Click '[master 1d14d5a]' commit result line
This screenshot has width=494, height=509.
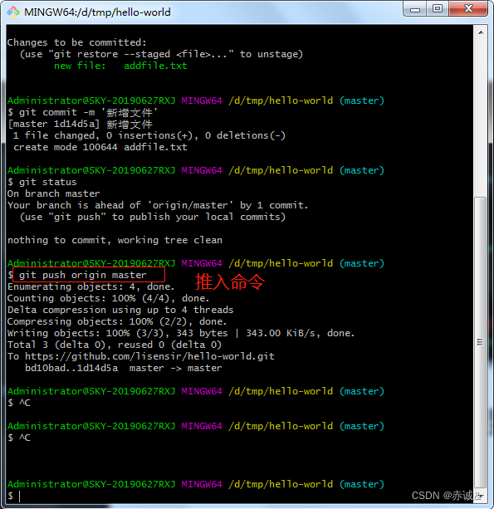point(80,124)
